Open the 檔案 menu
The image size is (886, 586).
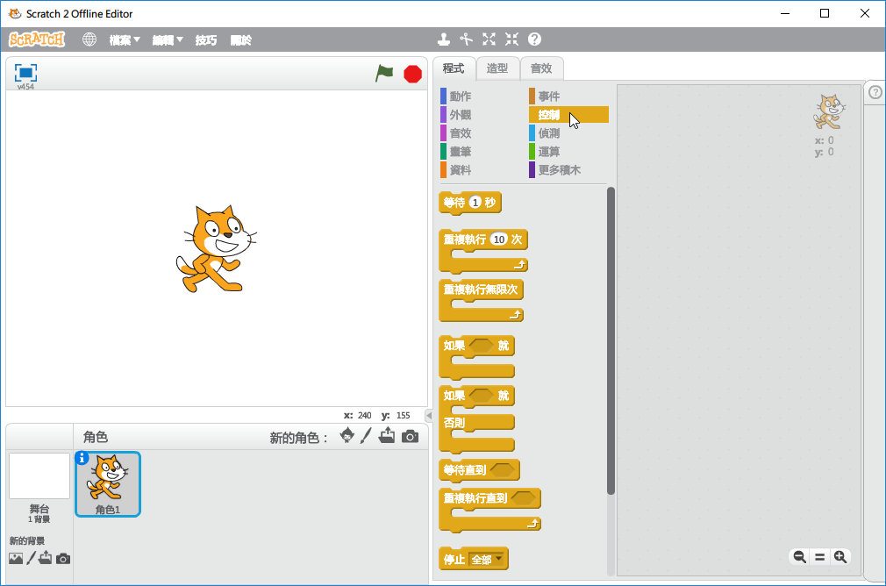click(125, 40)
